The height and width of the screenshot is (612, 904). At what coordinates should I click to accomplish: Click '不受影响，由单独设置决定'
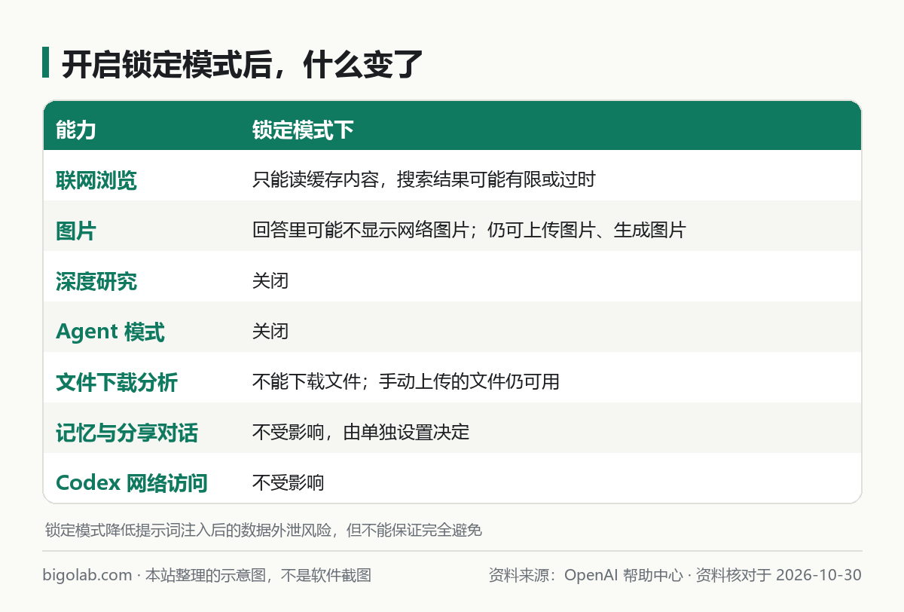[361, 433]
